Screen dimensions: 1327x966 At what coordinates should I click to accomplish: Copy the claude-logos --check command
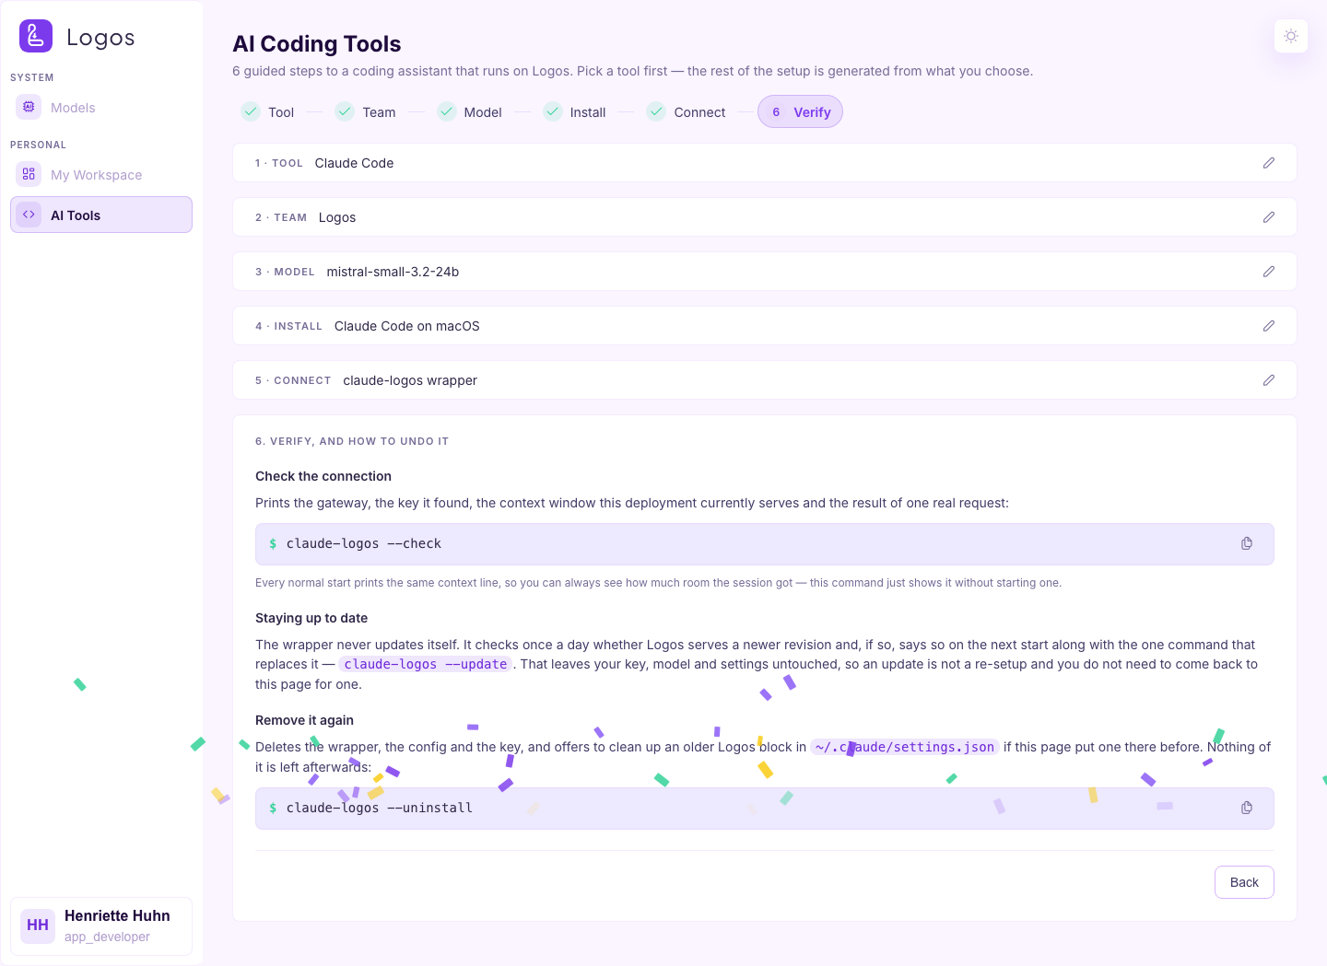click(1247, 543)
